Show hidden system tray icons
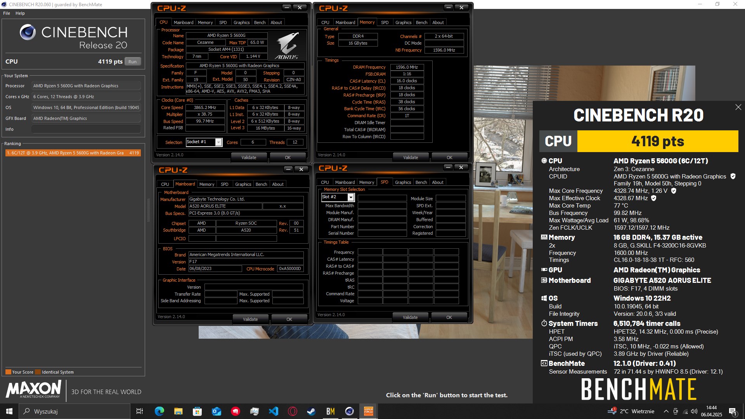Viewport: 745px width, 419px height. tap(666, 411)
